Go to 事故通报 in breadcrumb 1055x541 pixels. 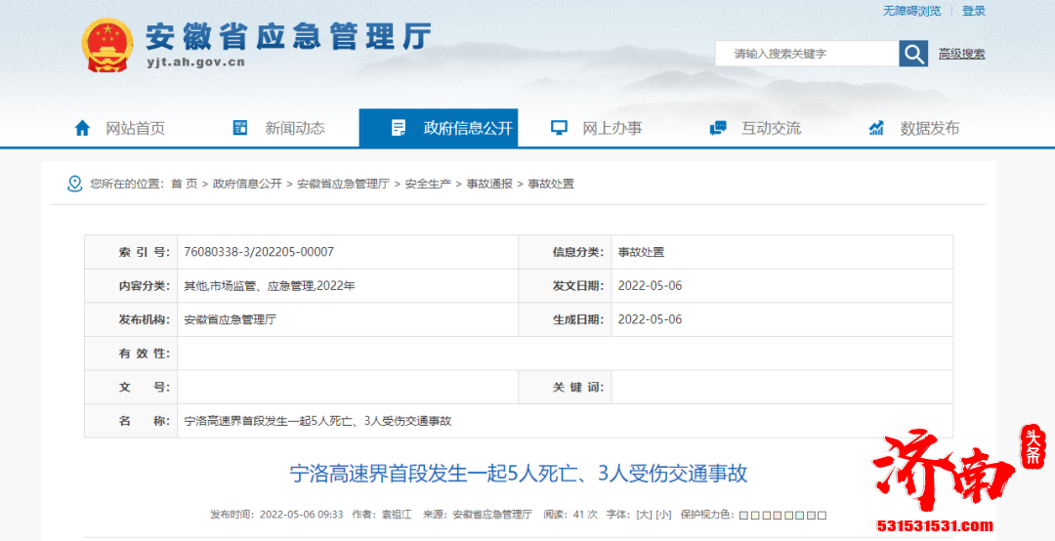click(488, 184)
